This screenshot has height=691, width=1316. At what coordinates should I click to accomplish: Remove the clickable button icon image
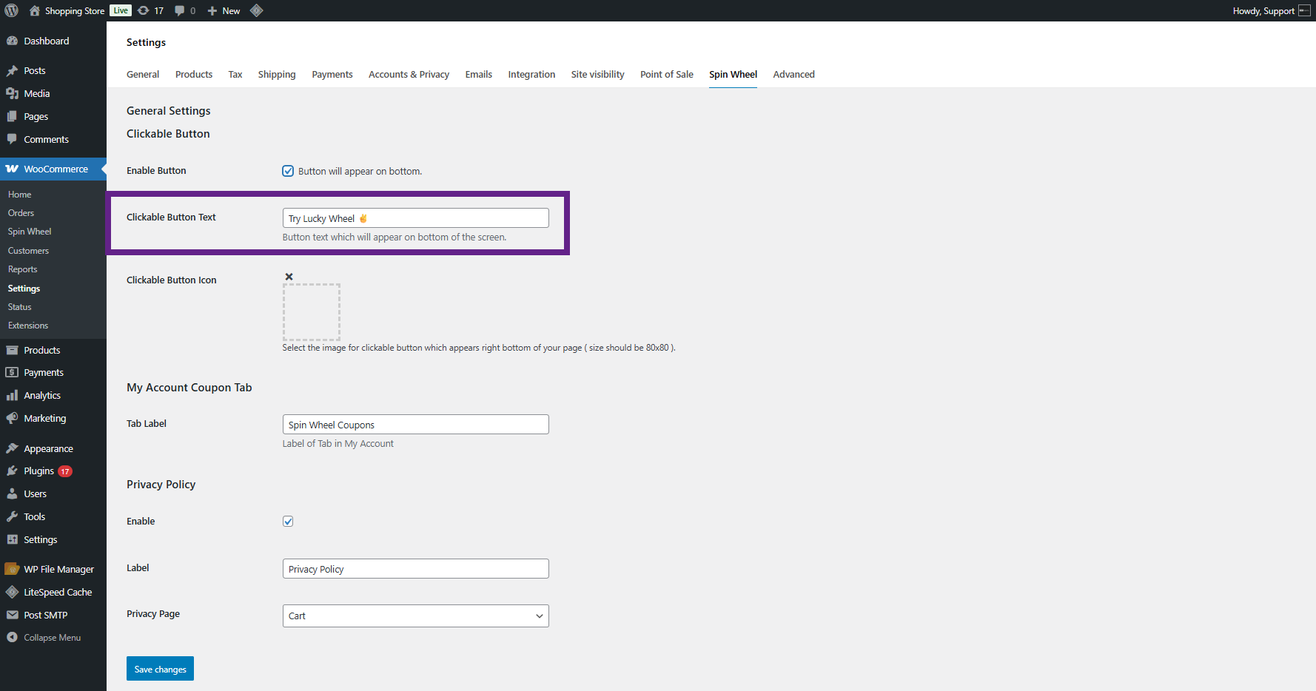(x=289, y=277)
